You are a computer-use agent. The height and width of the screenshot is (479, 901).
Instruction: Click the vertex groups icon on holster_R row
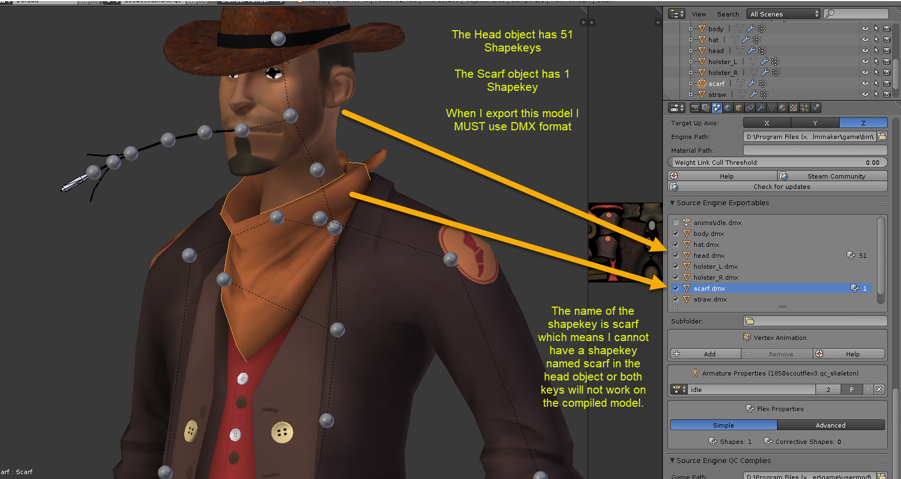point(776,72)
